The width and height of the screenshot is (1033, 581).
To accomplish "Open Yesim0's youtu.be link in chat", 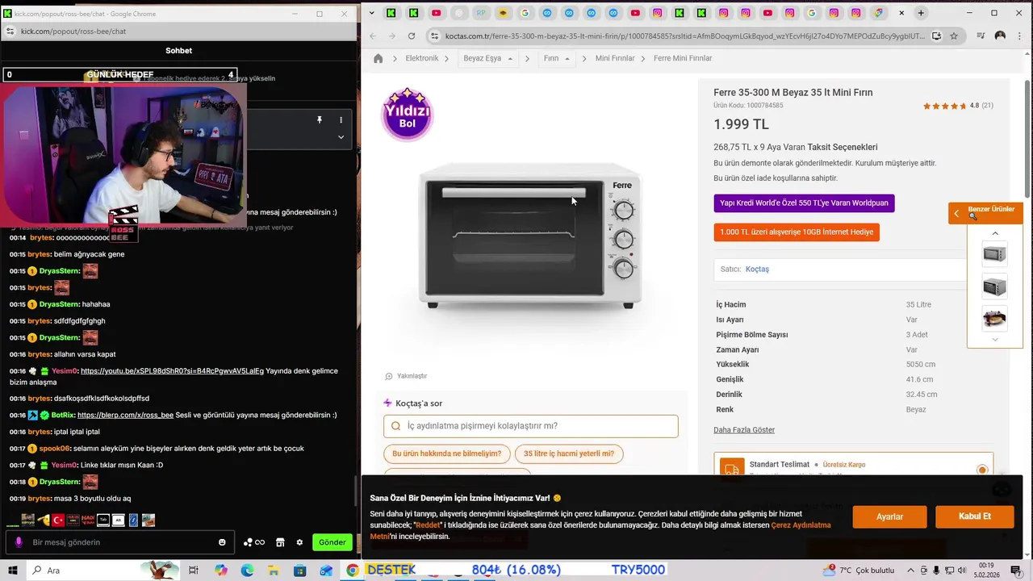I will [x=172, y=371].
